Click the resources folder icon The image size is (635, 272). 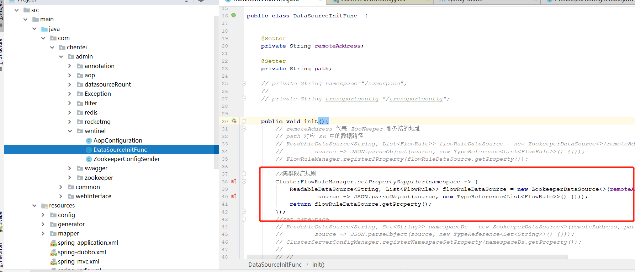(x=44, y=206)
